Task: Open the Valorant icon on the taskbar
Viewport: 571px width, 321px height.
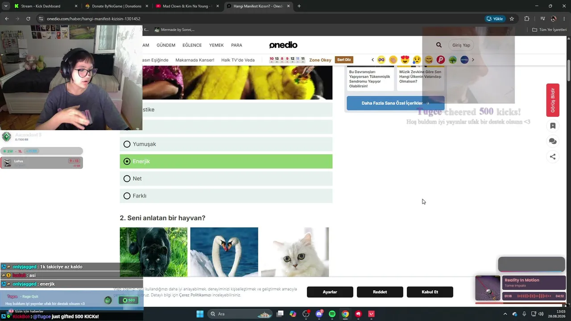Action: [371, 314]
